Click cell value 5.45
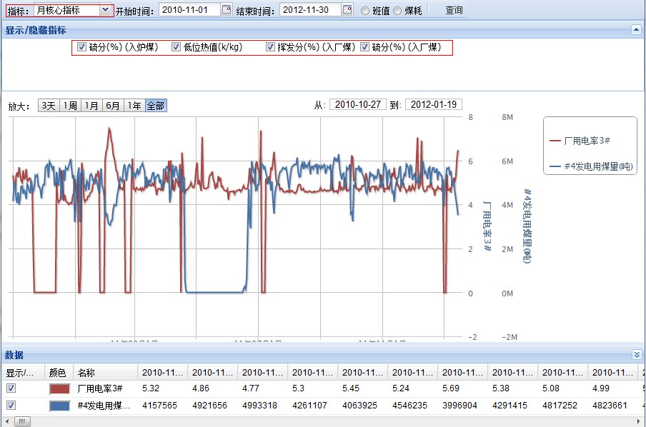 click(351, 388)
